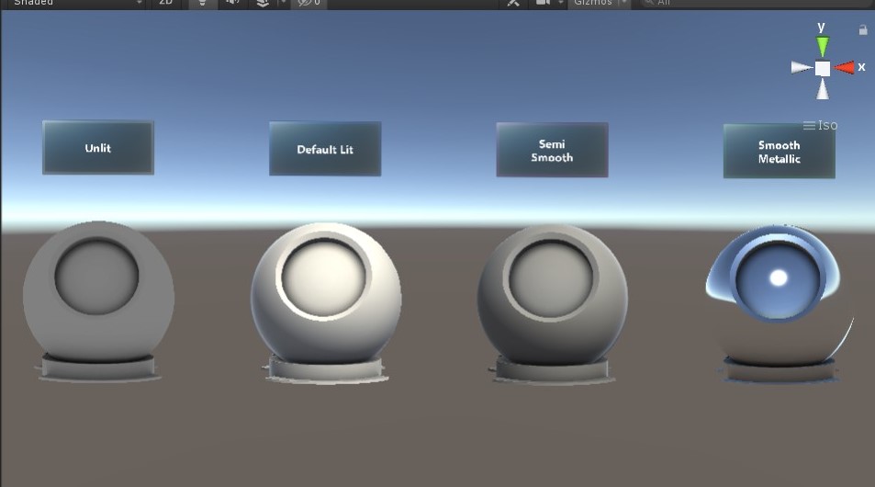Screen dimensions: 875x487
Task: Open scene camera settings icon
Action: click(543, 3)
